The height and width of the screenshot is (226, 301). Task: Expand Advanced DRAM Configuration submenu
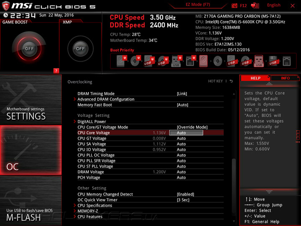[106, 99]
